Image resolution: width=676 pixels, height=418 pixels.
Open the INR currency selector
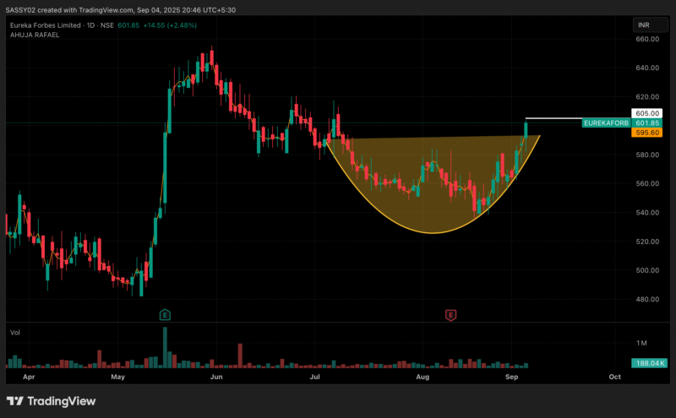(x=645, y=26)
